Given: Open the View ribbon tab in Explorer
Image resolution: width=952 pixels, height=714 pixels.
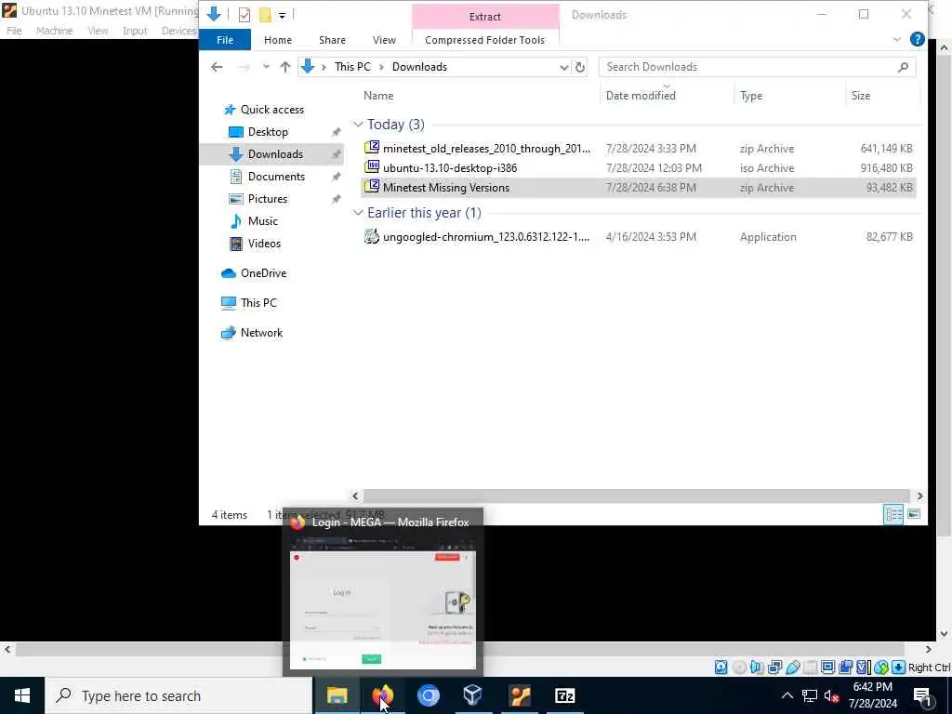Looking at the screenshot, I should point(384,40).
